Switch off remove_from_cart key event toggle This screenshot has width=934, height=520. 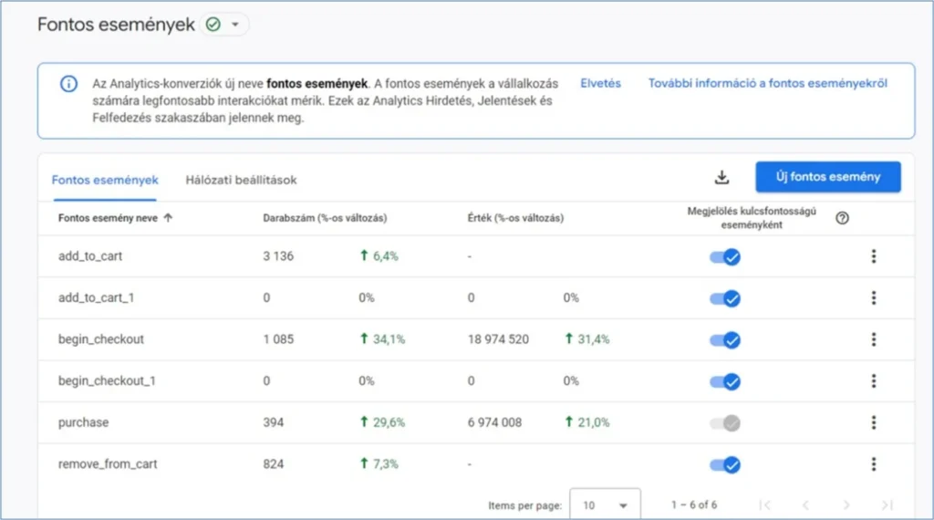pos(725,465)
